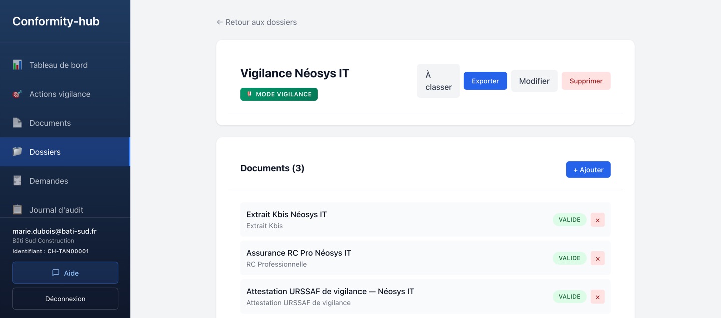Open help via Aide button

pyautogui.click(x=65, y=273)
